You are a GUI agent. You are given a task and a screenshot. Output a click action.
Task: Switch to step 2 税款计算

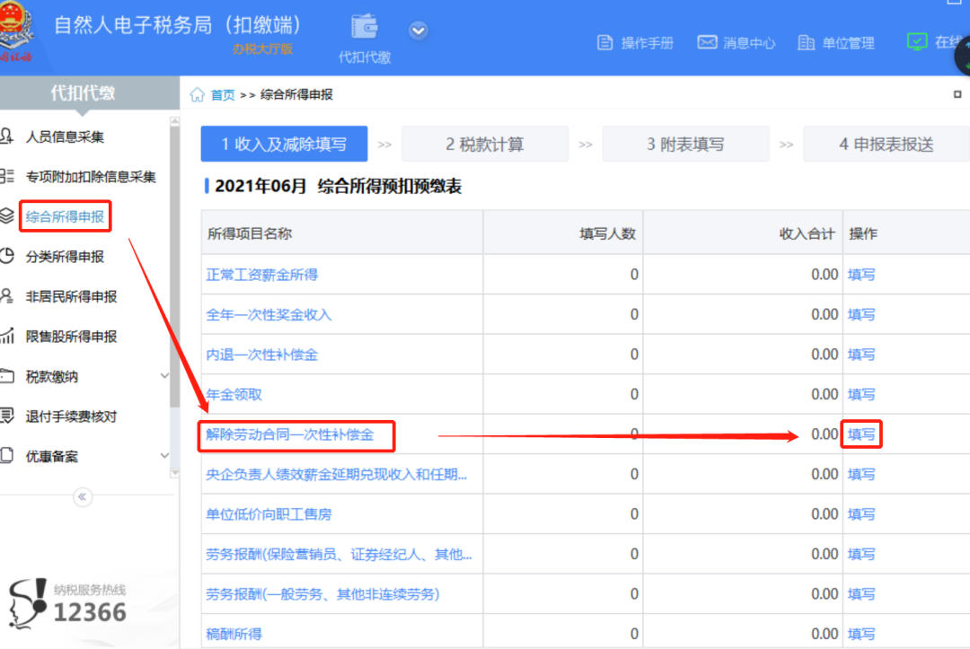click(x=484, y=143)
